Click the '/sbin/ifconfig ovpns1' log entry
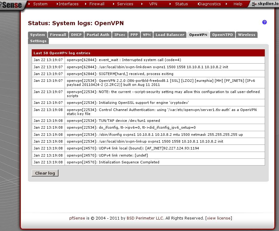279x231 pixels. [x=148, y=135]
